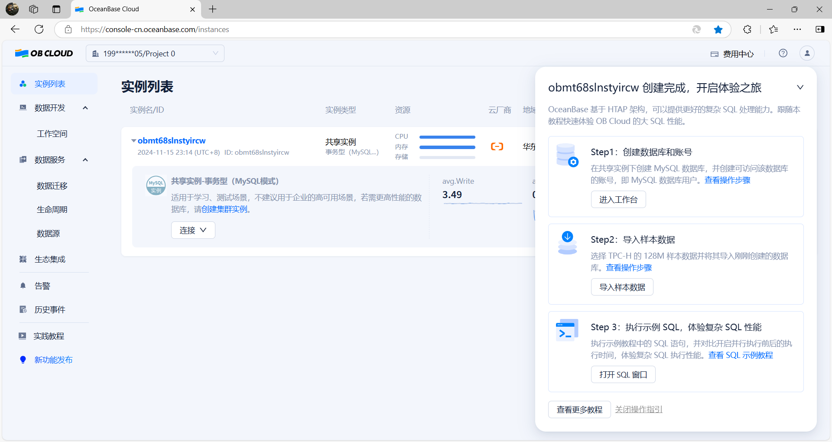
Task: Open 数据迁移 menu item
Action: [x=52, y=185]
